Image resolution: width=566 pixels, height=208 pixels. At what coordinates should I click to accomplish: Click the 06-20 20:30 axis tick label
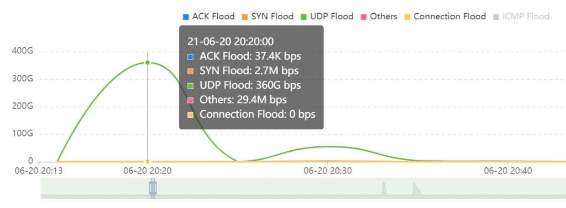click(328, 171)
